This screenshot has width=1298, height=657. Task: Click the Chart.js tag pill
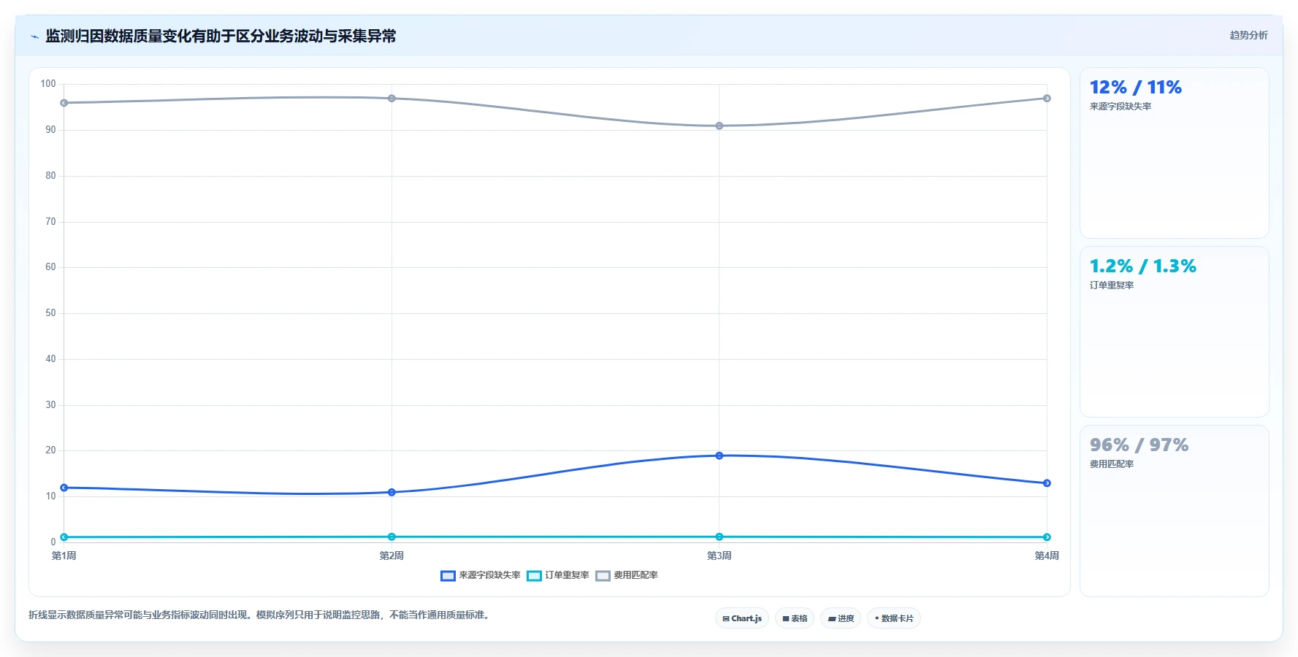(x=741, y=618)
